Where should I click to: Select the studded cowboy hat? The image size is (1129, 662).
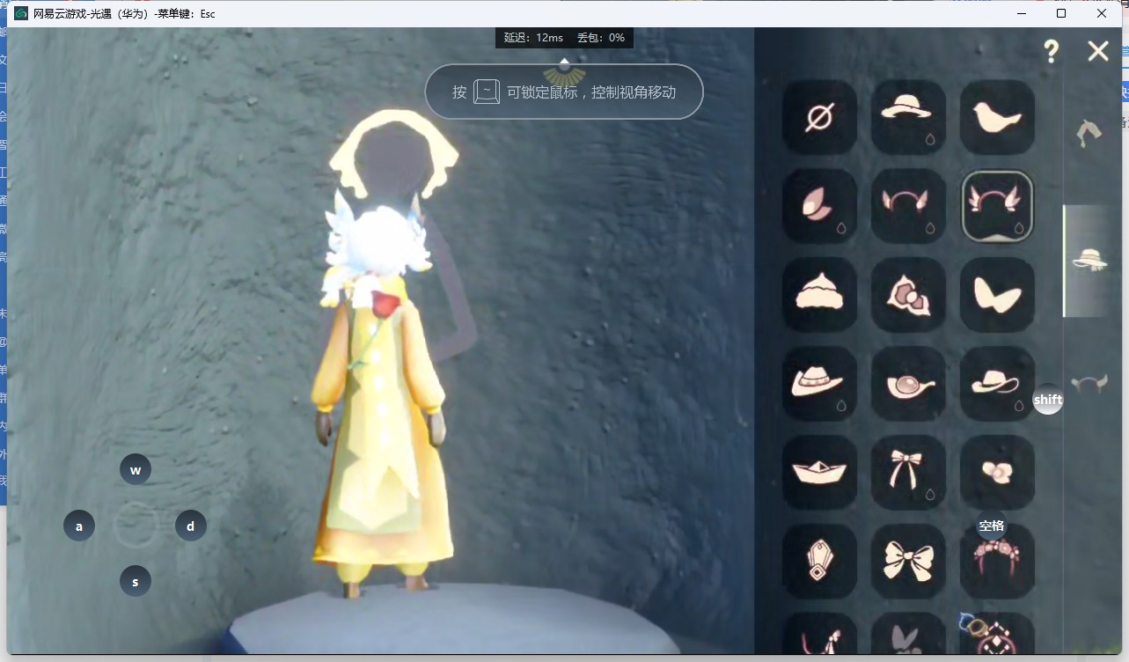click(819, 384)
